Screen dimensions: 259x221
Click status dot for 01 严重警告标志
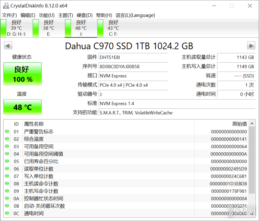[x=7, y=131]
